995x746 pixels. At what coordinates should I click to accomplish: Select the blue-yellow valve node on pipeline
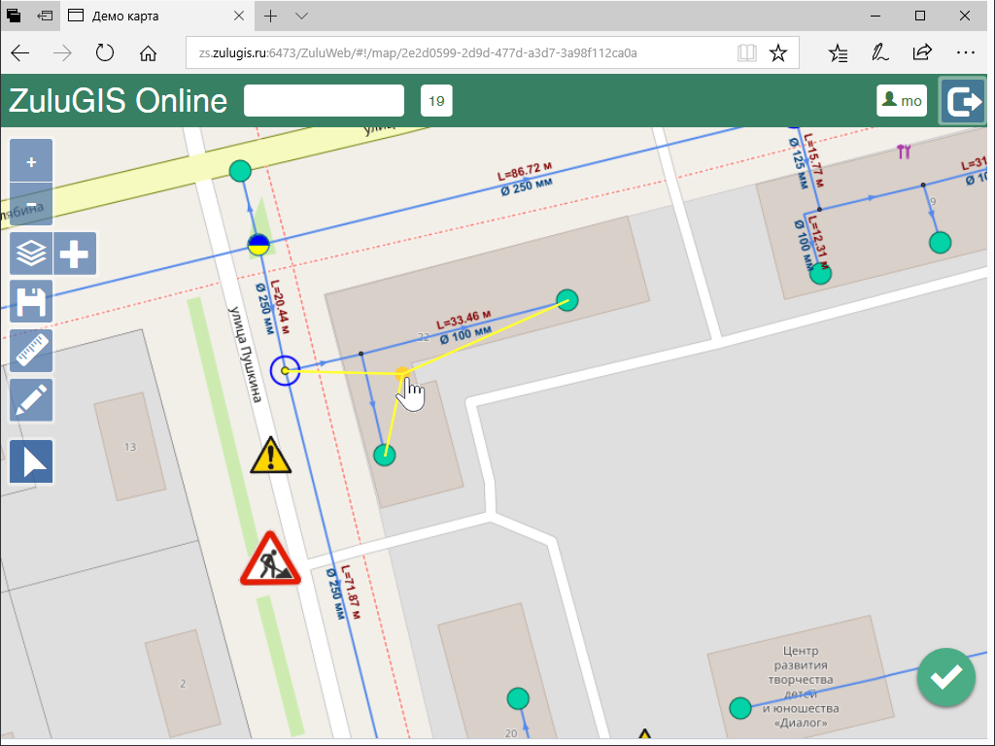pos(257,244)
